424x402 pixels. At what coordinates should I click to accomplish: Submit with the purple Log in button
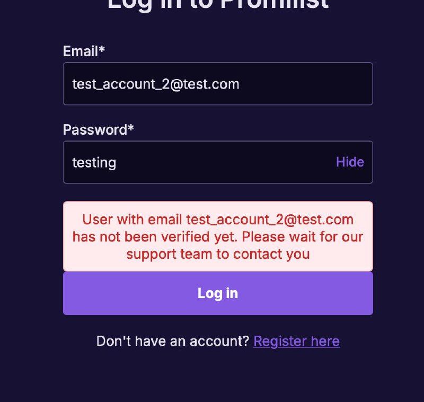(x=218, y=293)
